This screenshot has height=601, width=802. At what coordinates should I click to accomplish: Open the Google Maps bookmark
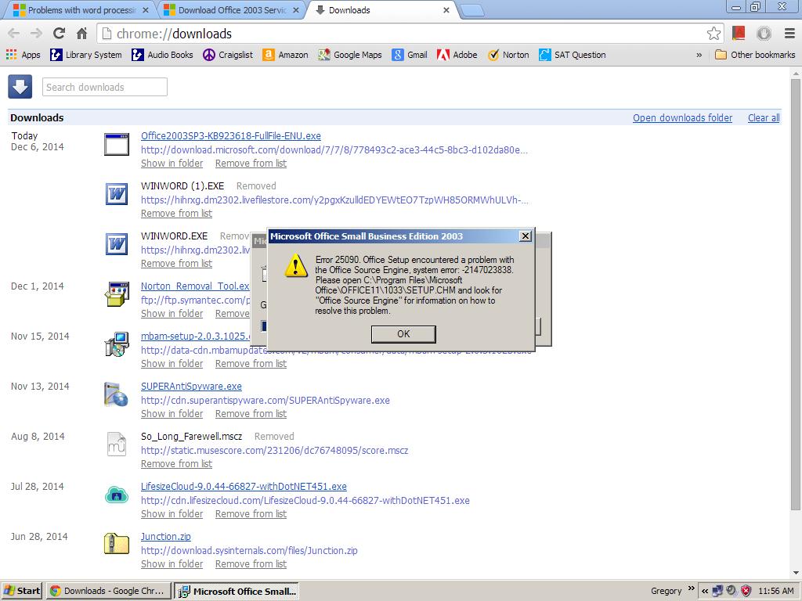click(350, 55)
